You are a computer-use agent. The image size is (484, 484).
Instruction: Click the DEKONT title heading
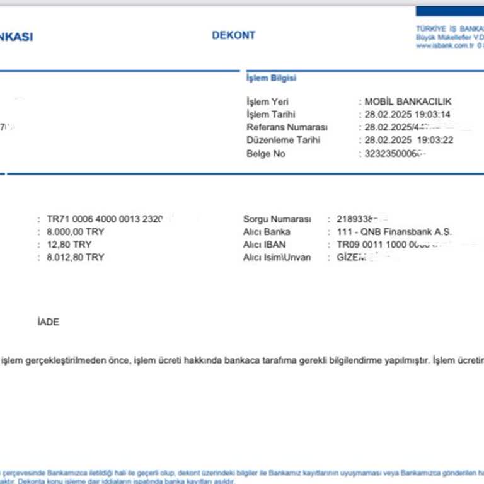[233, 35]
